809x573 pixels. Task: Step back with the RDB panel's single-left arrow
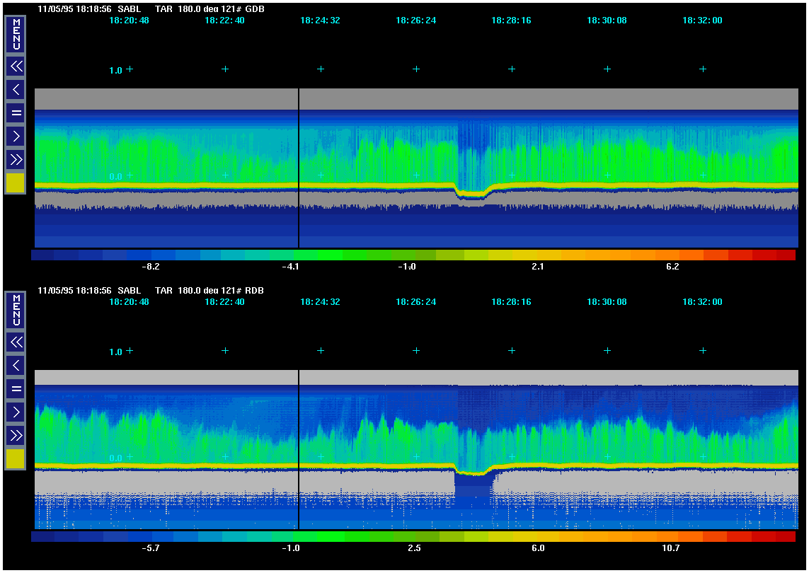click(x=16, y=365)
